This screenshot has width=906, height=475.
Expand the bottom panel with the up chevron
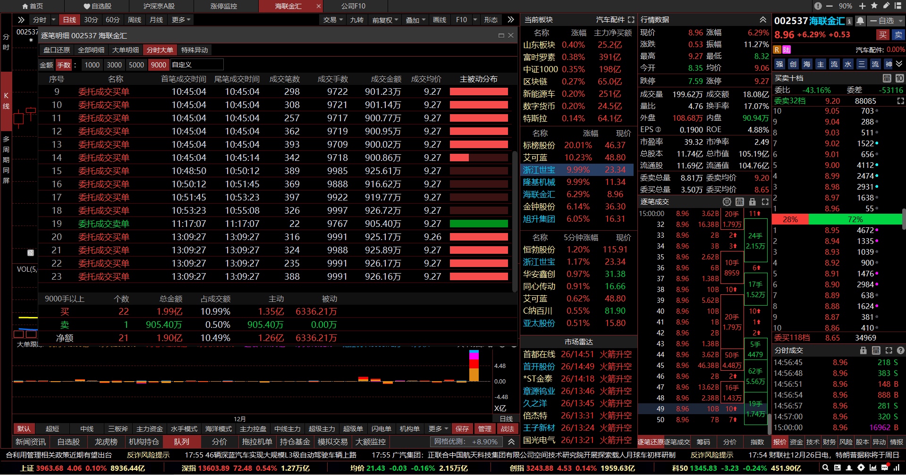click(511, 442)
